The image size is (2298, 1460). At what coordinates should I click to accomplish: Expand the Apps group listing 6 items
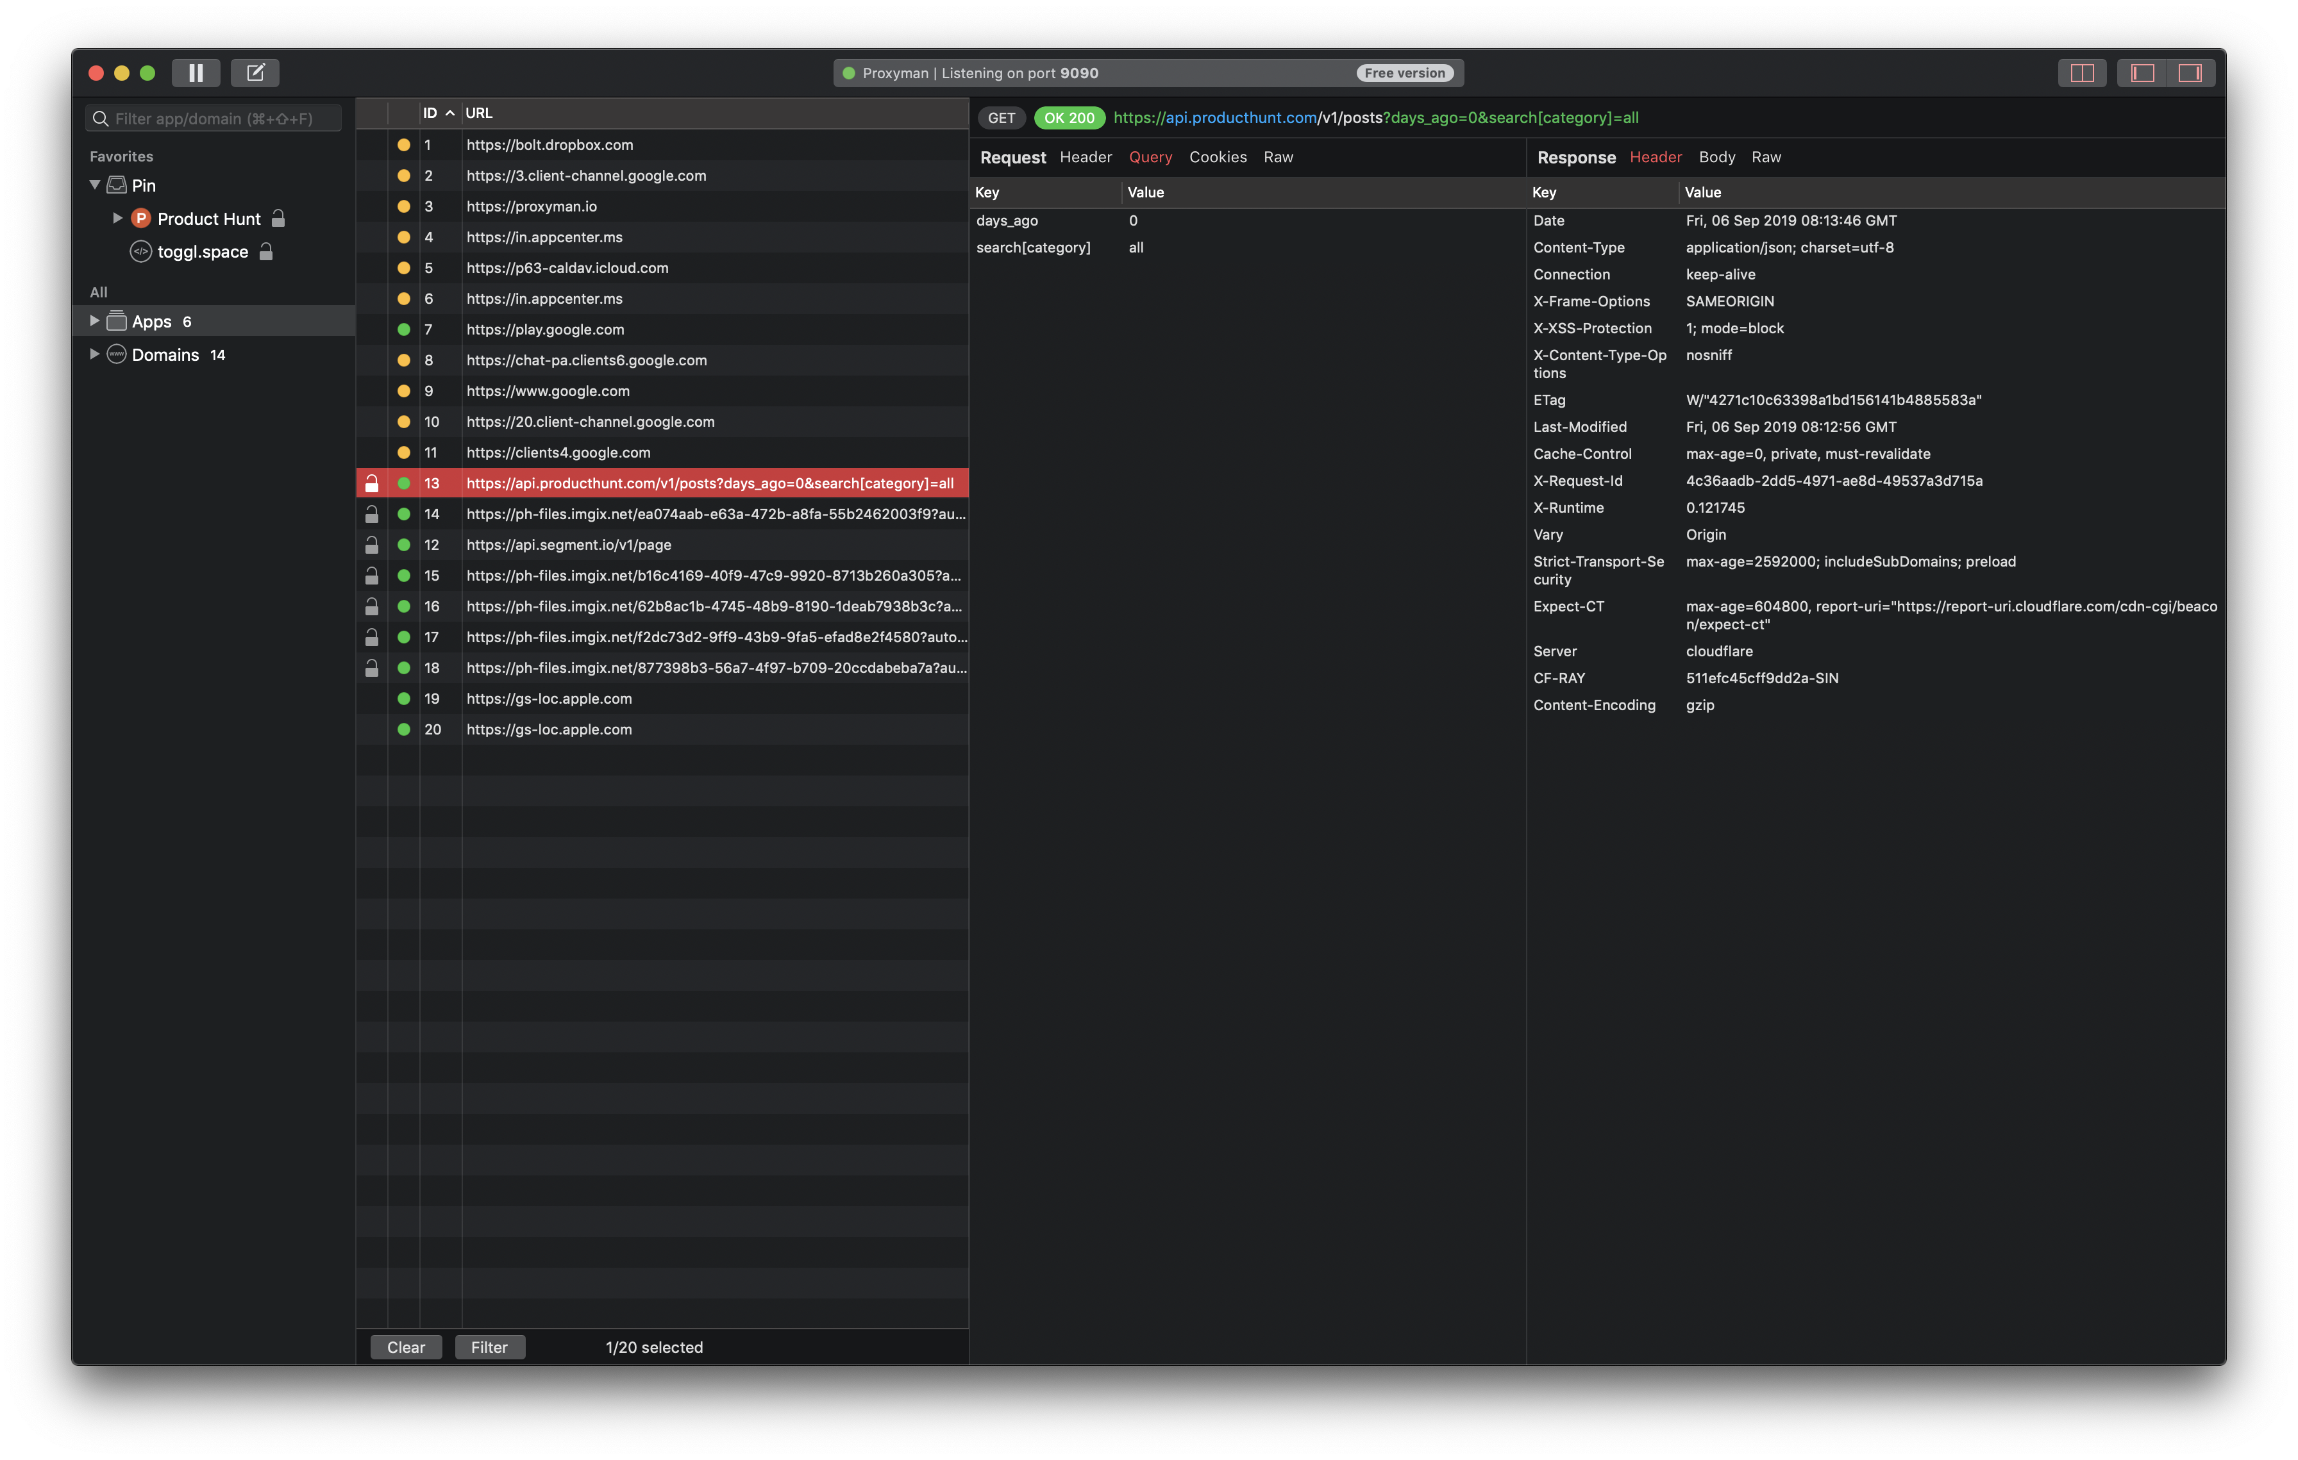(x=94, y=321)
